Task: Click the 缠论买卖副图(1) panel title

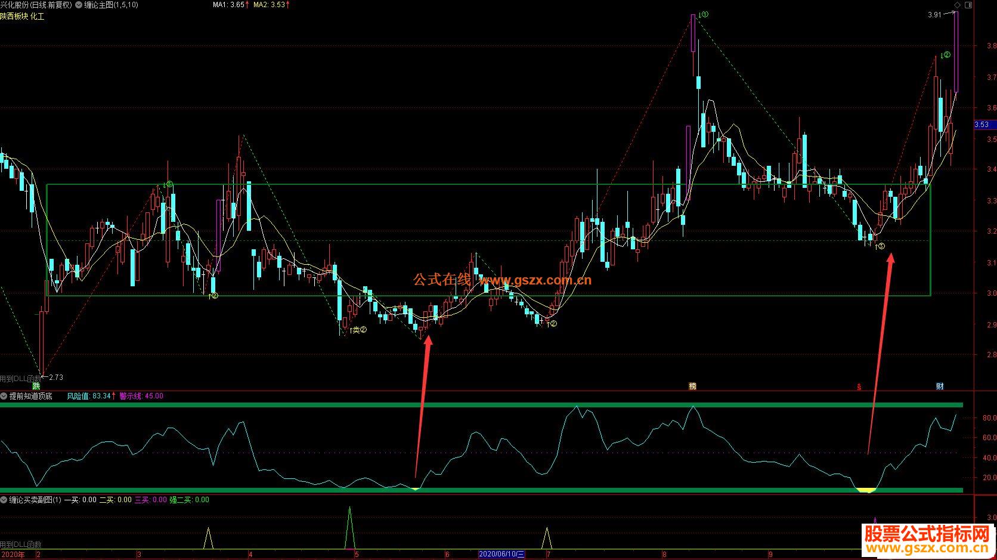Action: [x=35, y=500]
